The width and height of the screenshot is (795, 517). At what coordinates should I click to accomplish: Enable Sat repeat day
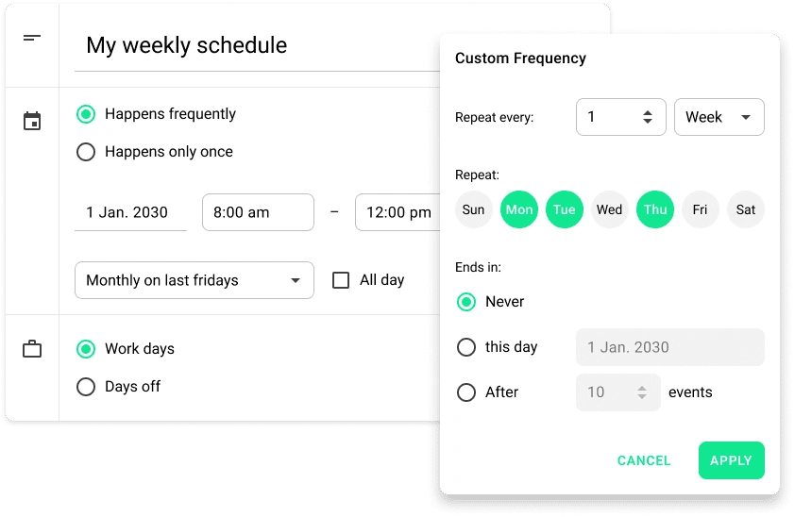click(746, 209)
